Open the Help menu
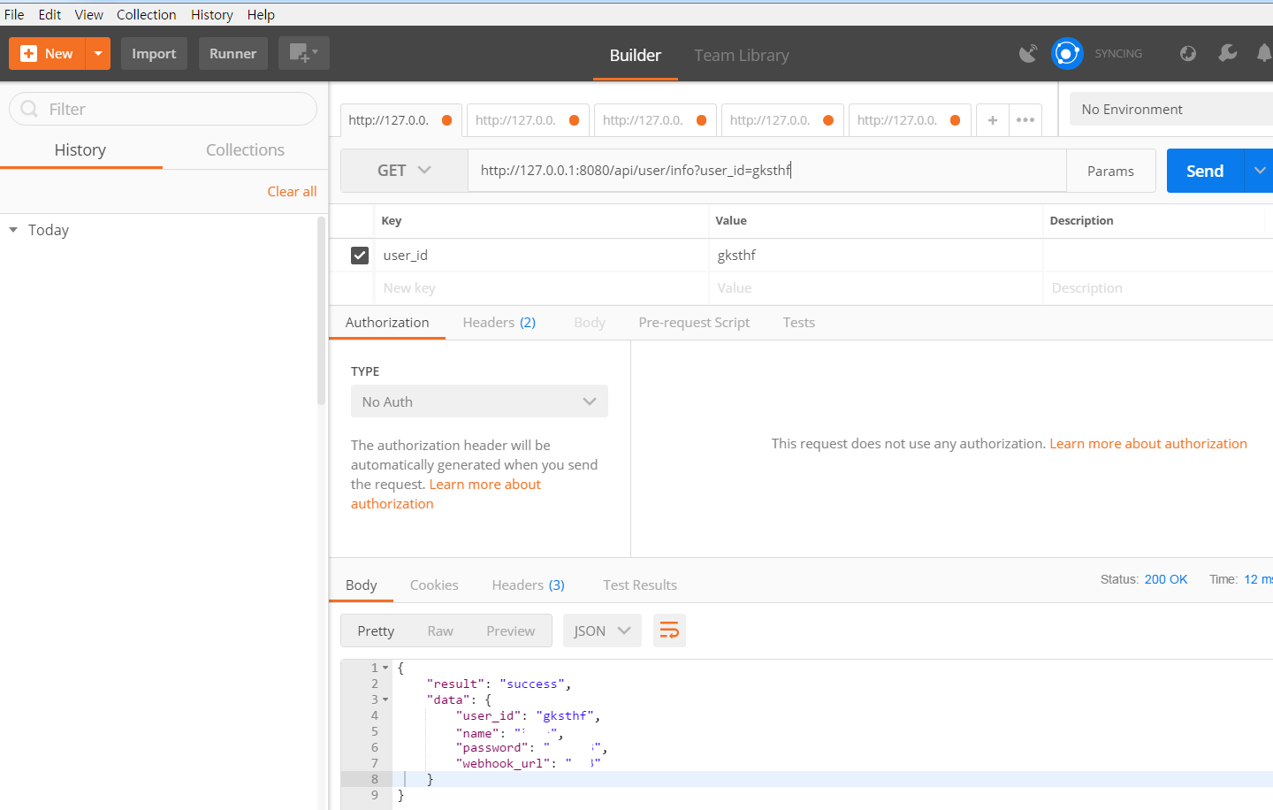This screenshot has width=1273, height=810. pos(261,14)
